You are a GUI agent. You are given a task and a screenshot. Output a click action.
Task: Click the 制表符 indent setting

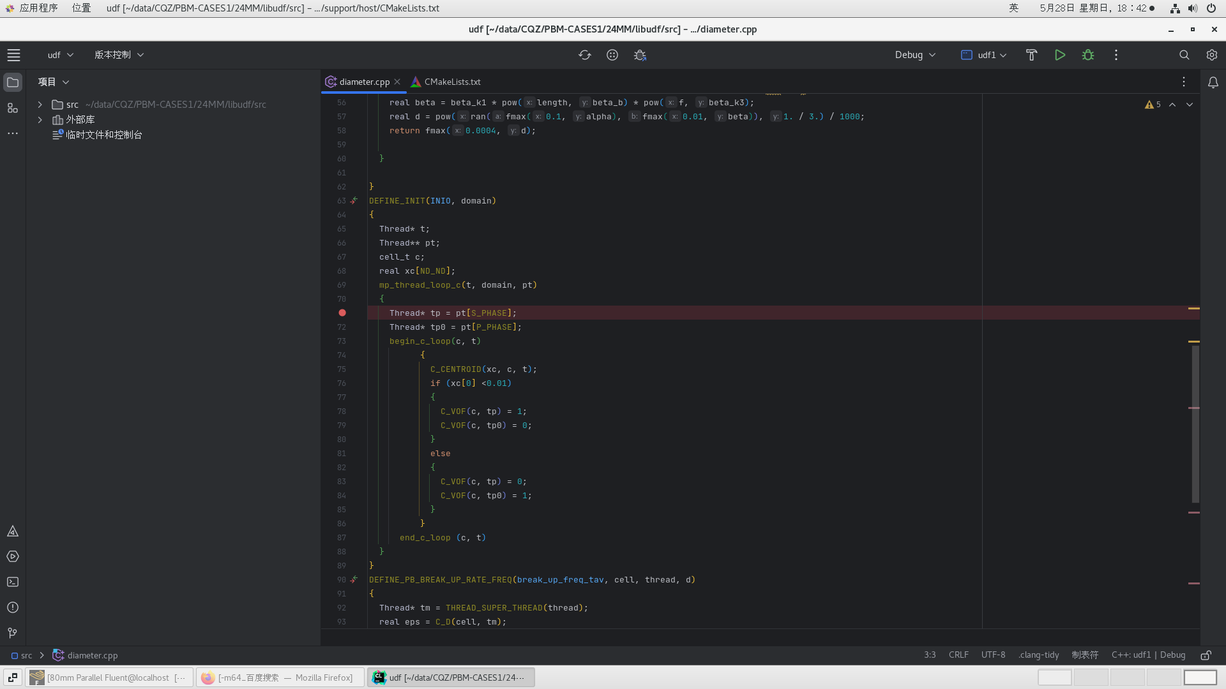(1085, 655)
